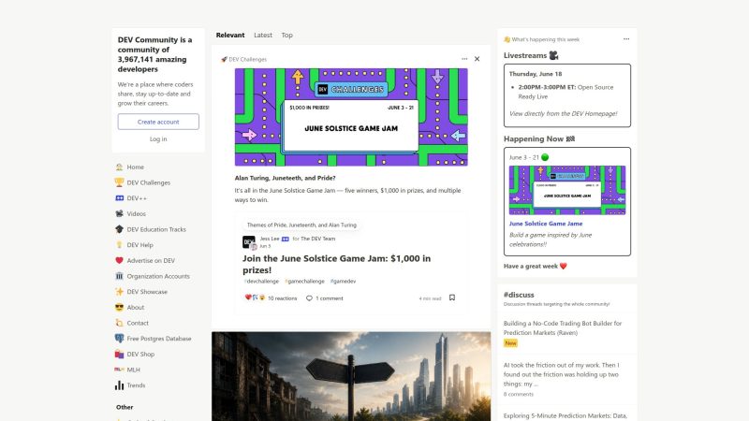Click the DEV Shop sidebar link
This screenshot has width=749, height=421.
click(140, 354)
